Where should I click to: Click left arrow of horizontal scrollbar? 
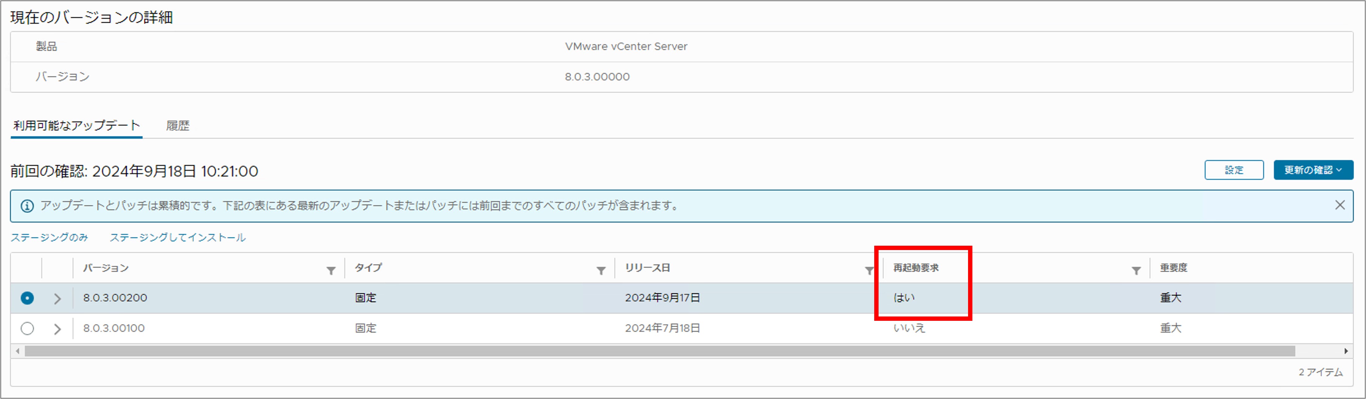tap(18, 351)
